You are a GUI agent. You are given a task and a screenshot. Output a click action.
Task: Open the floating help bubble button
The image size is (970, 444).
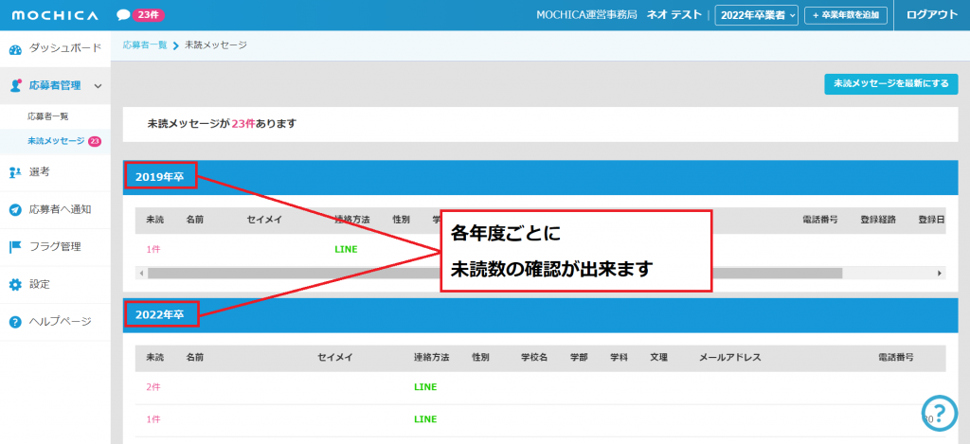coord(938,412)
